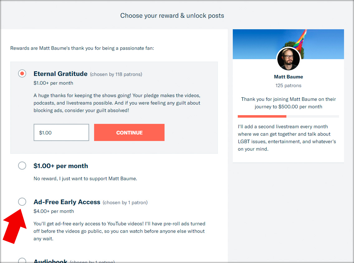Viewport: 354px width, 263px height.
Task: Click the '$1.00+ per month' heading
Action: [61, 166]
